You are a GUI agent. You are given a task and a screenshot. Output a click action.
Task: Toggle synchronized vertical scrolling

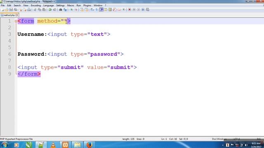[82, 10]
